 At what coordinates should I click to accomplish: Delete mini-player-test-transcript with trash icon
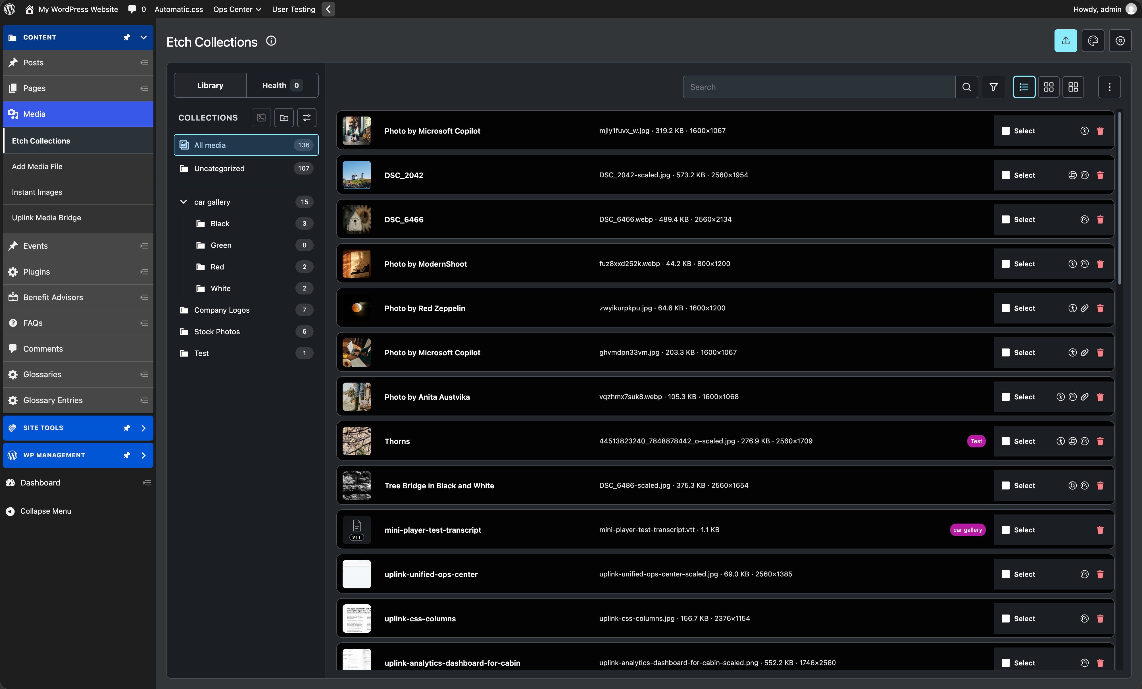[x=1100, y=530]
